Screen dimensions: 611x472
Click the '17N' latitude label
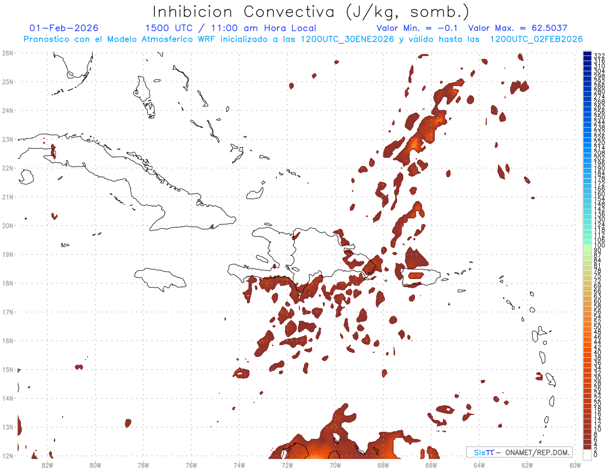pyautogui.click(x=8, y=312)
